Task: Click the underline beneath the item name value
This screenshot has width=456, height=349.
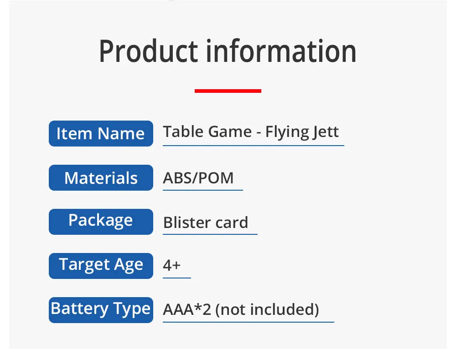Action: [253, 146]
